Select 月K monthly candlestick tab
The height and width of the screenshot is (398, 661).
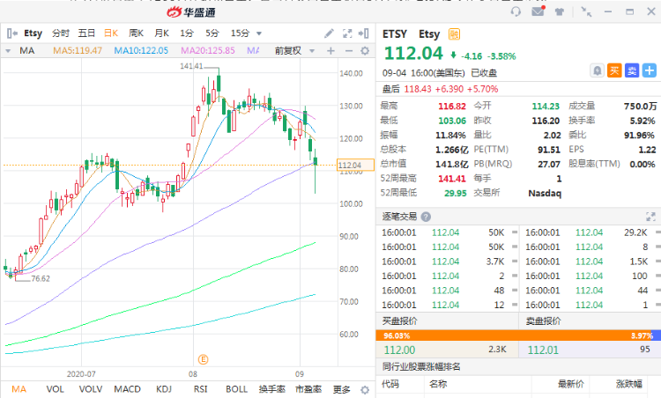161,33
